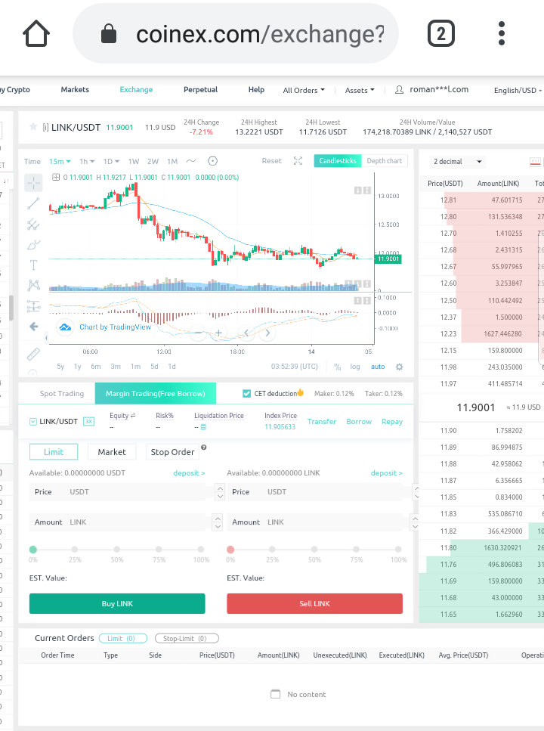Toggle chart fullscreen mode

(x=298, y=161)
